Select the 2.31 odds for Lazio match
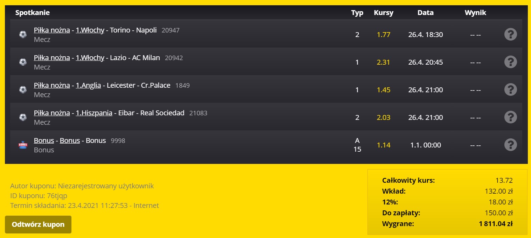The height and width of the screenshot is (238, 531). point(384,62)
